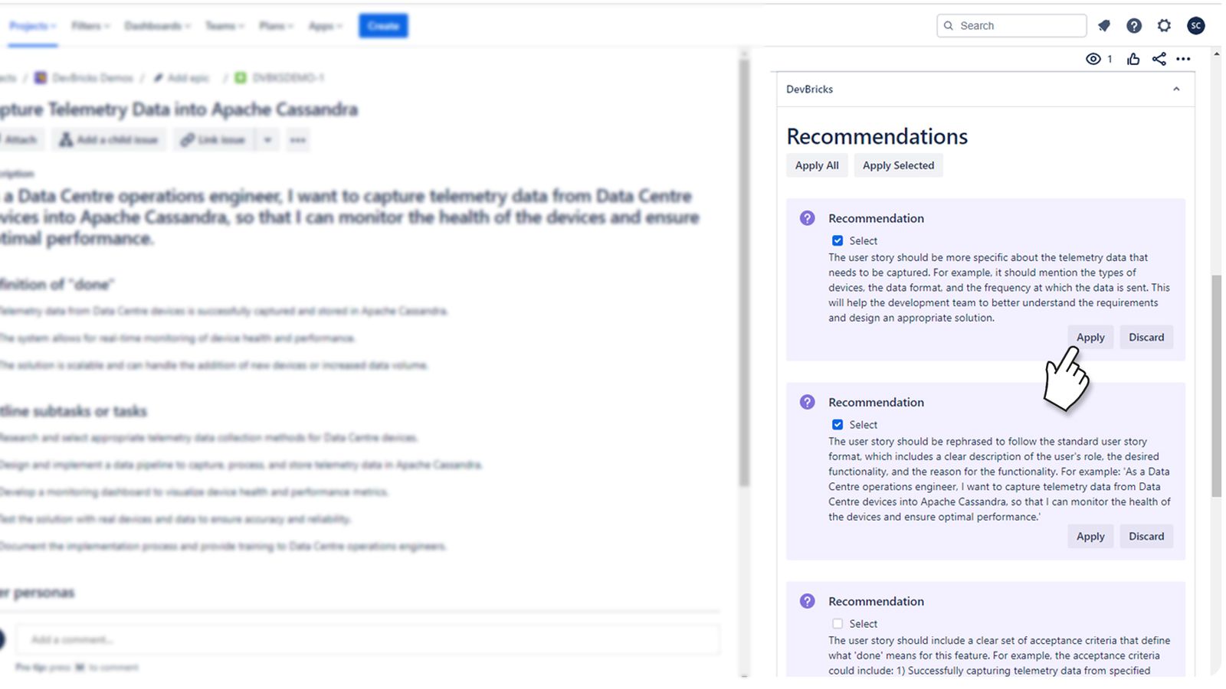Discard the standard user story format recommendation

(x=1146, y=536)
